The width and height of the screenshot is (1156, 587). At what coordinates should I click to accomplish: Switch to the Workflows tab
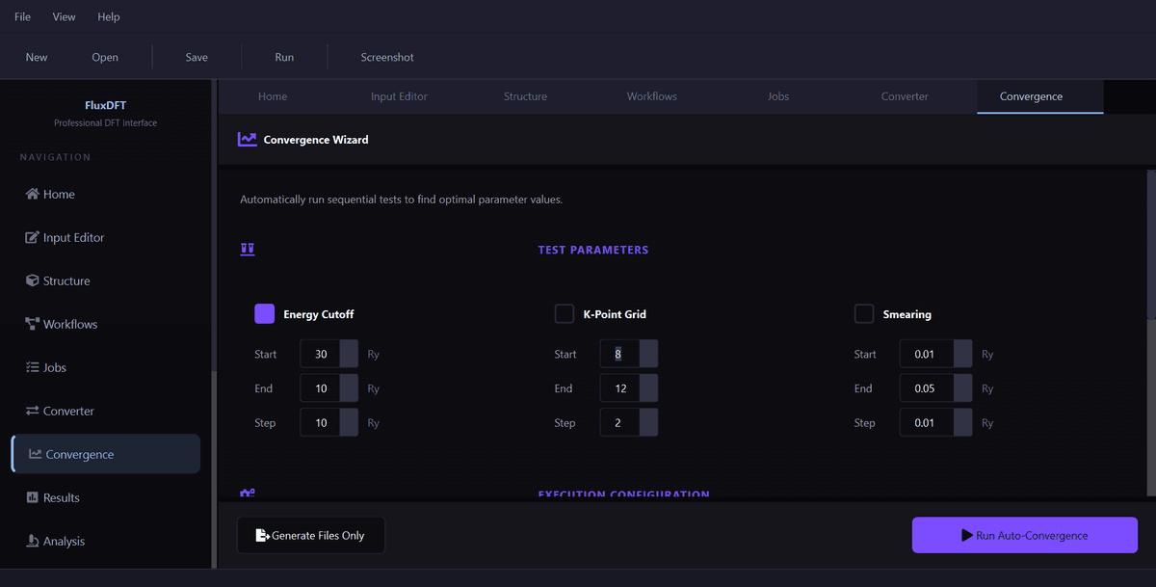pyautogui.click(x=652, y=96)
